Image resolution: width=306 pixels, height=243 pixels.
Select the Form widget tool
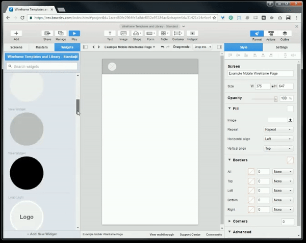tap(150, 33)
